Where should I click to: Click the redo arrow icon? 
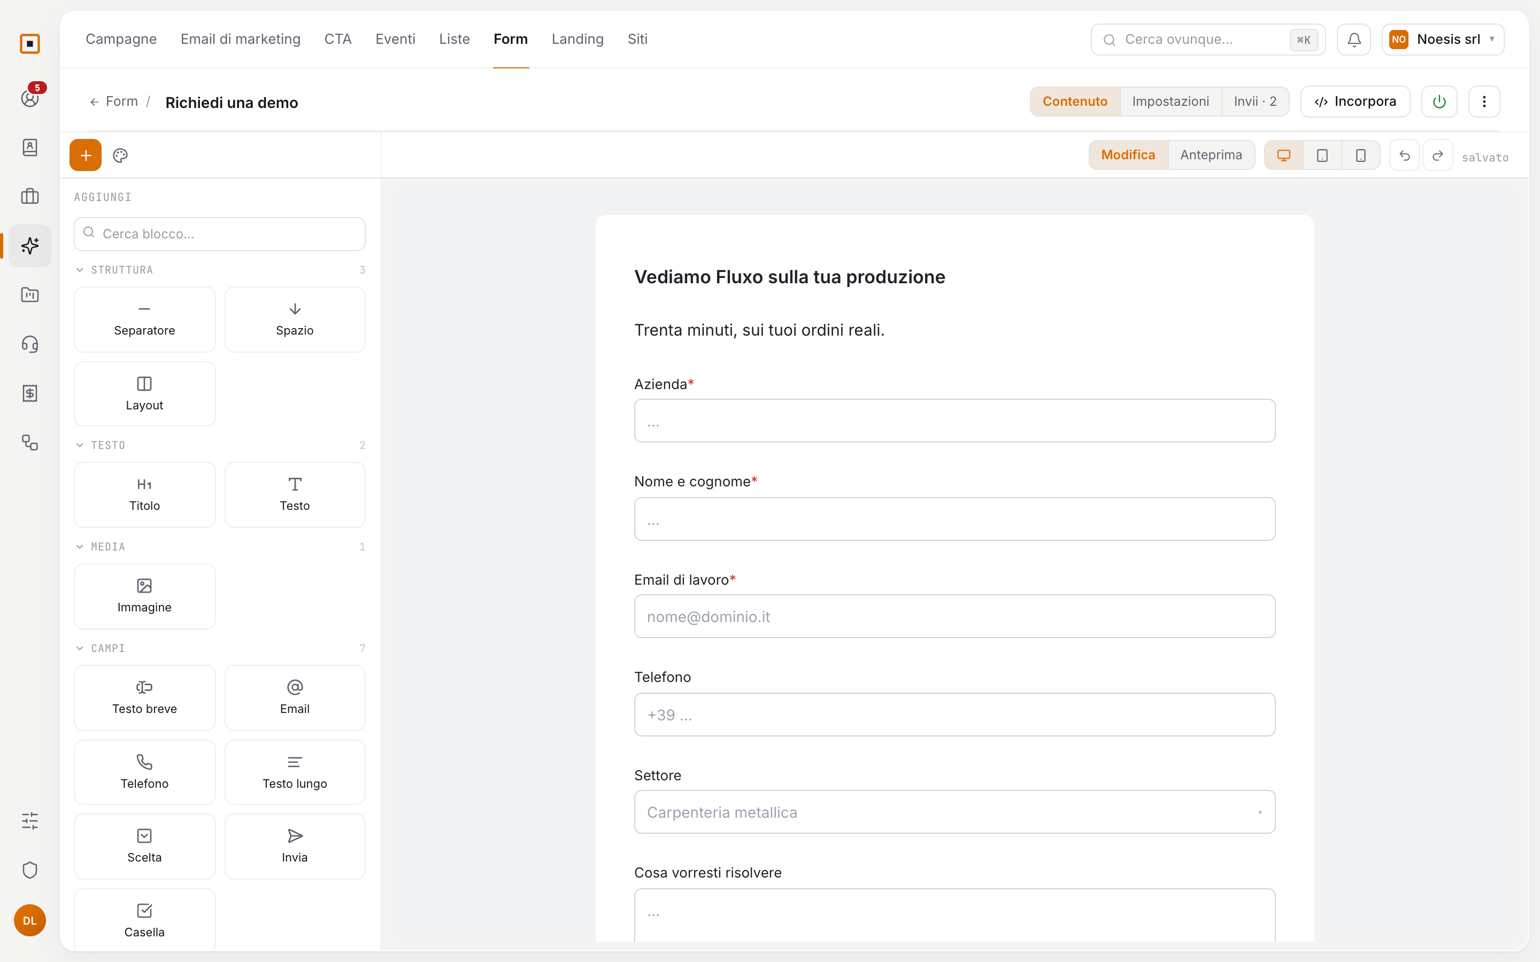click(1437, 155)
